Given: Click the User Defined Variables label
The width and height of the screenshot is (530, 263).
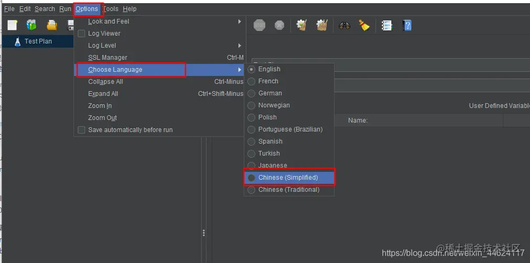Looking at the screenshot, I should (499, 106).
